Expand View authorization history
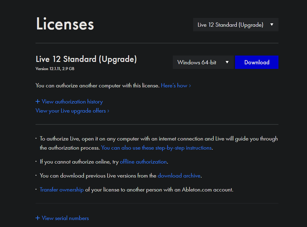The image size is (307, 227). coord(69,102)
